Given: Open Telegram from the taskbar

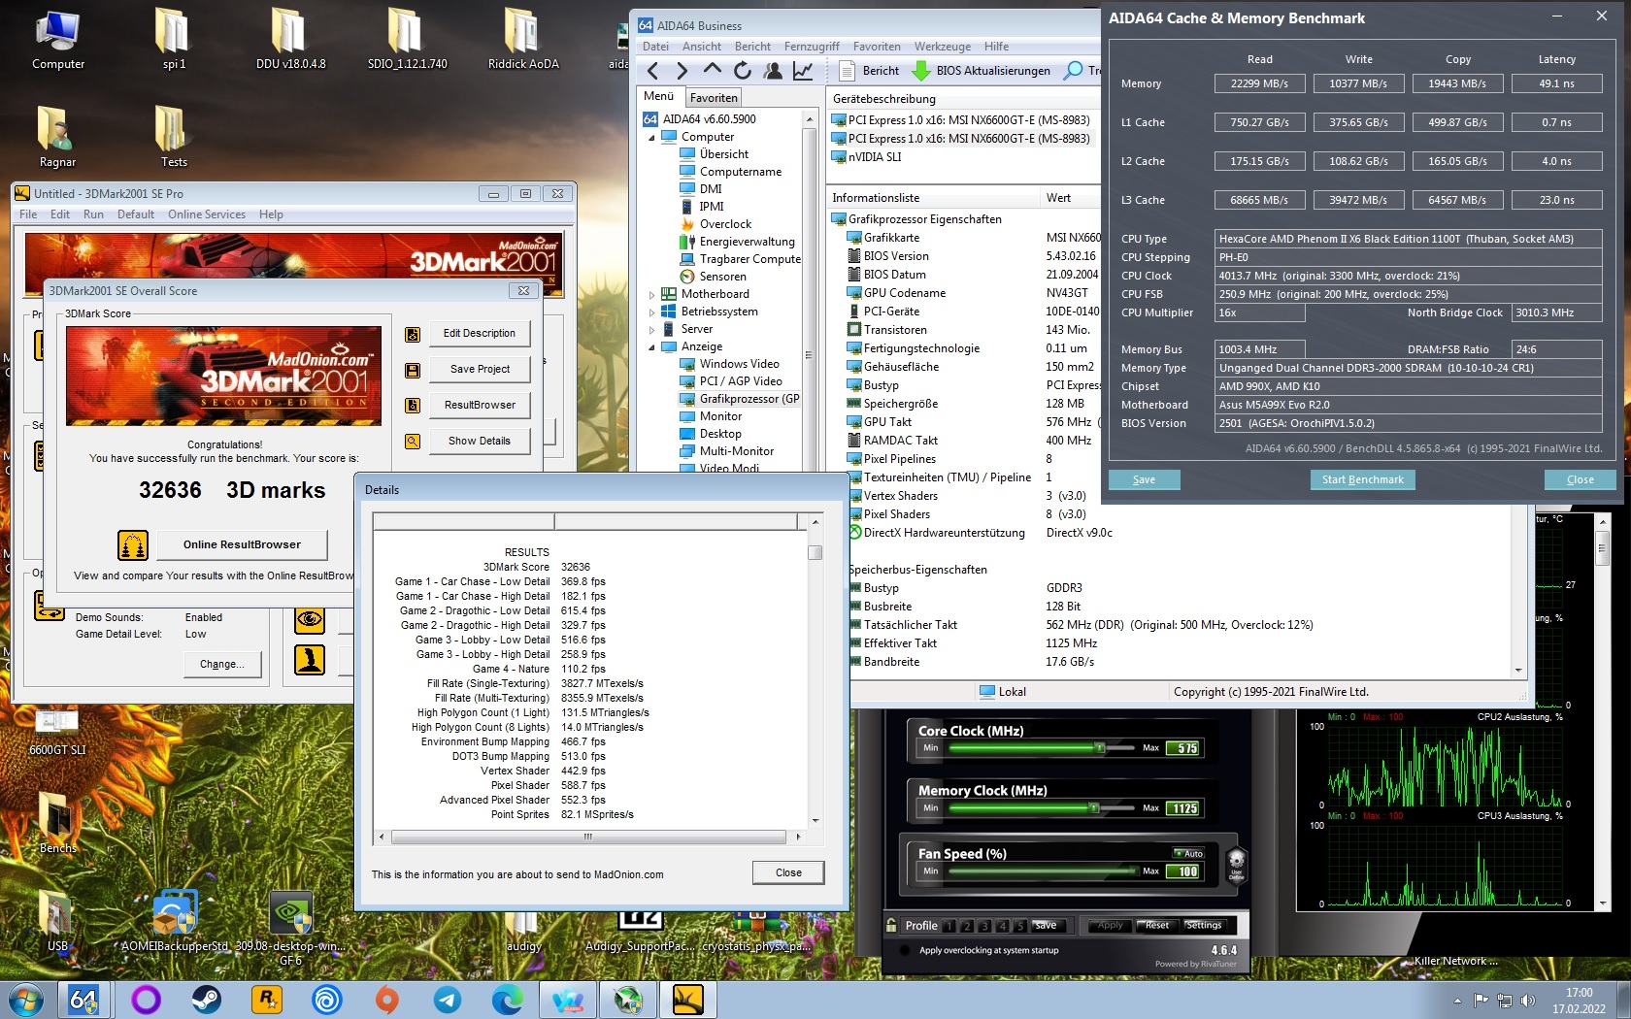Looking at the screenshot, I should tap(447, 999).
